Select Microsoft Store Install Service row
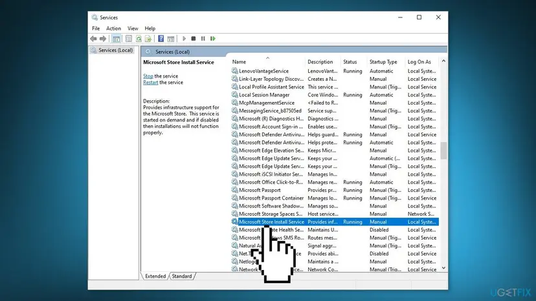Viewport: 536px width, 301px height. [x=335, y=222]
